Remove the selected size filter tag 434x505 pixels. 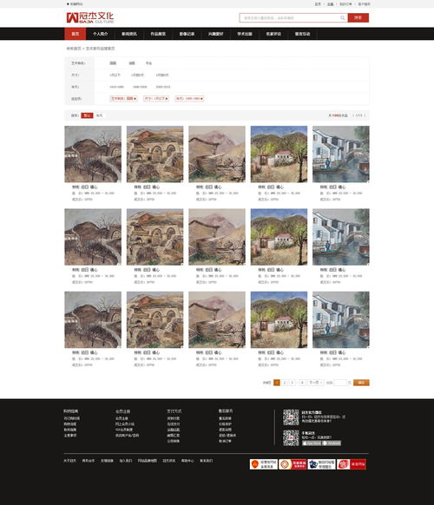[167, 99]
